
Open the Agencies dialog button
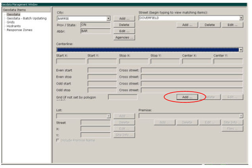pyautogui.click(x=124, y=38)
